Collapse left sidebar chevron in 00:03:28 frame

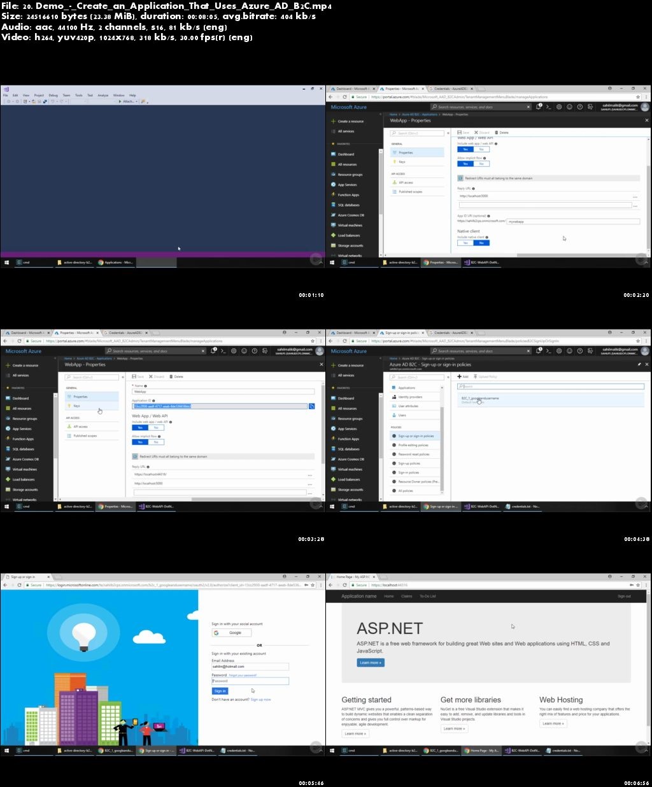point(55,358)
